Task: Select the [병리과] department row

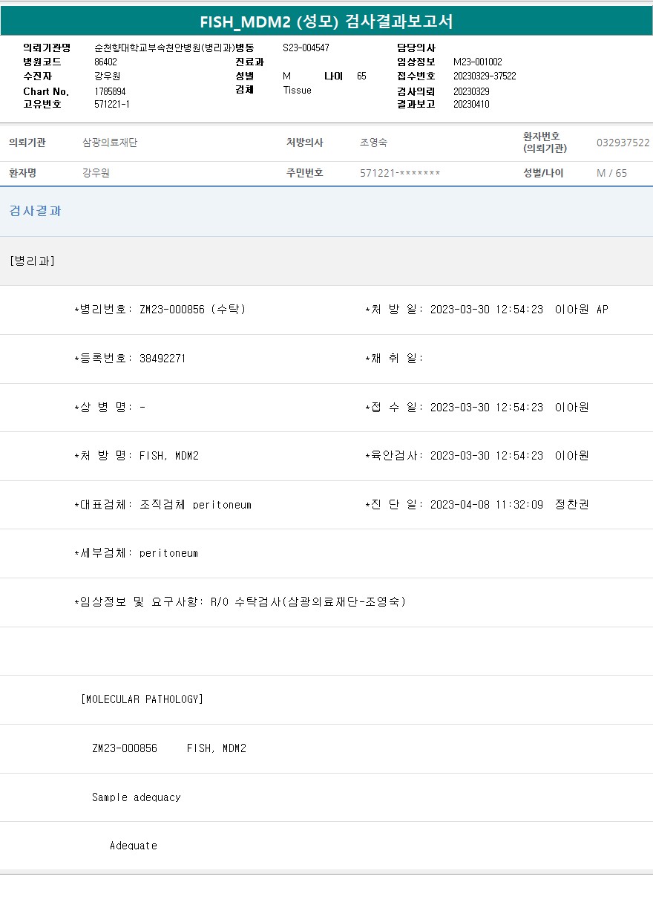Action: [33, 261]
